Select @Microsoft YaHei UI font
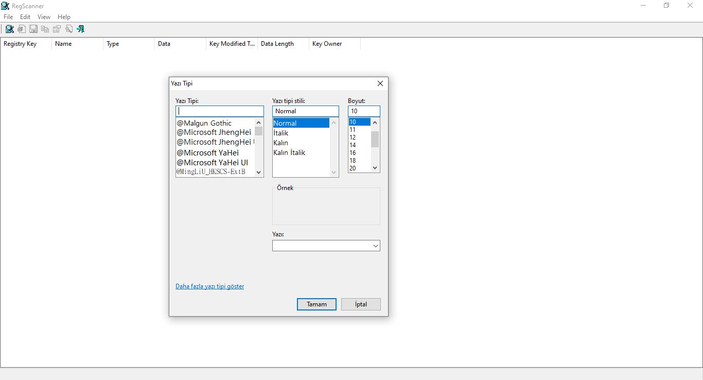 (x=215, y=163)
